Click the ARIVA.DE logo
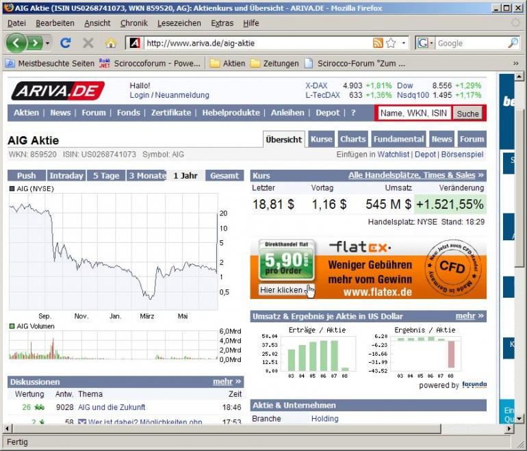The image size is (527, 451). 57,91
